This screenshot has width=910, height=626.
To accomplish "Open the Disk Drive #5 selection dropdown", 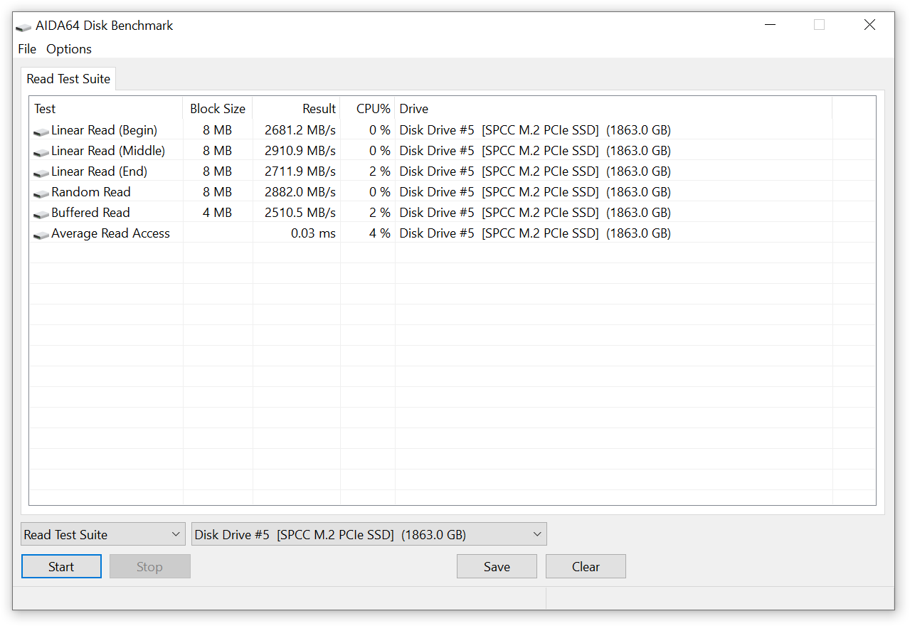I will (369, 535).
